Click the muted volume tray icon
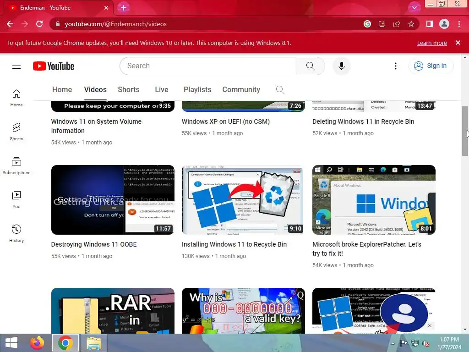Image resolution: width=469 pixels, height=352 pixels. [x=425, y=343]
